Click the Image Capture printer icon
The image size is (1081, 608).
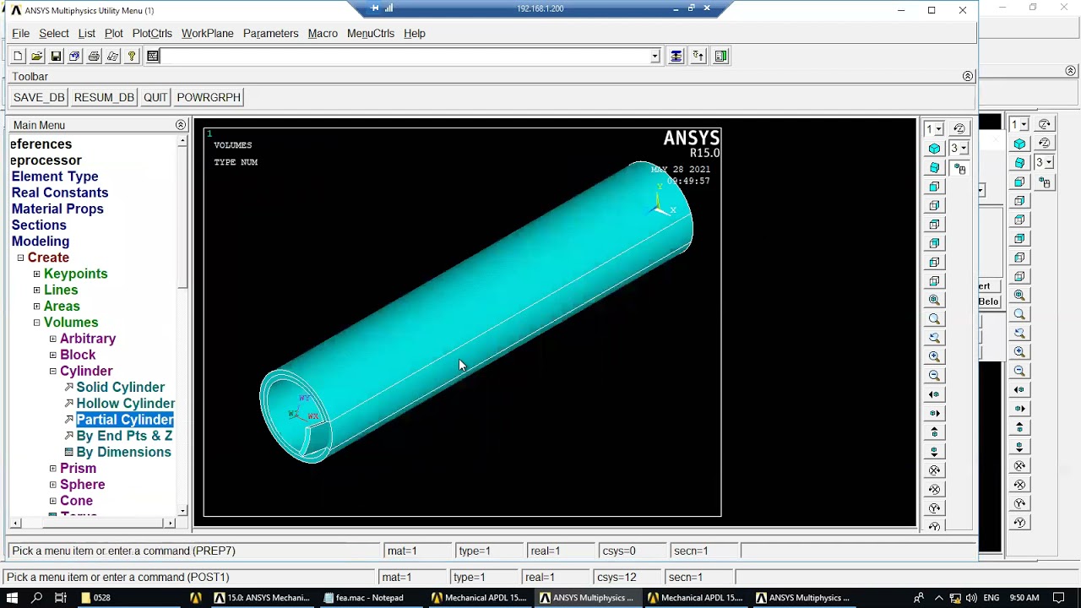point(94,57)
